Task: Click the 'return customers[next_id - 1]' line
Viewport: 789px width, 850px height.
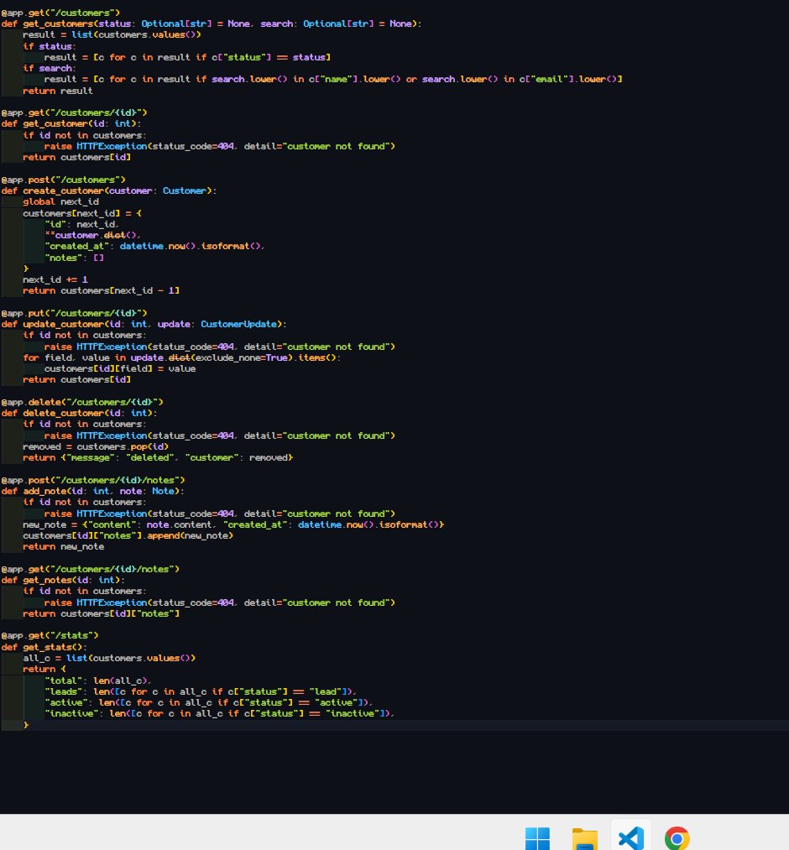Action: click(x=101, y=290)
